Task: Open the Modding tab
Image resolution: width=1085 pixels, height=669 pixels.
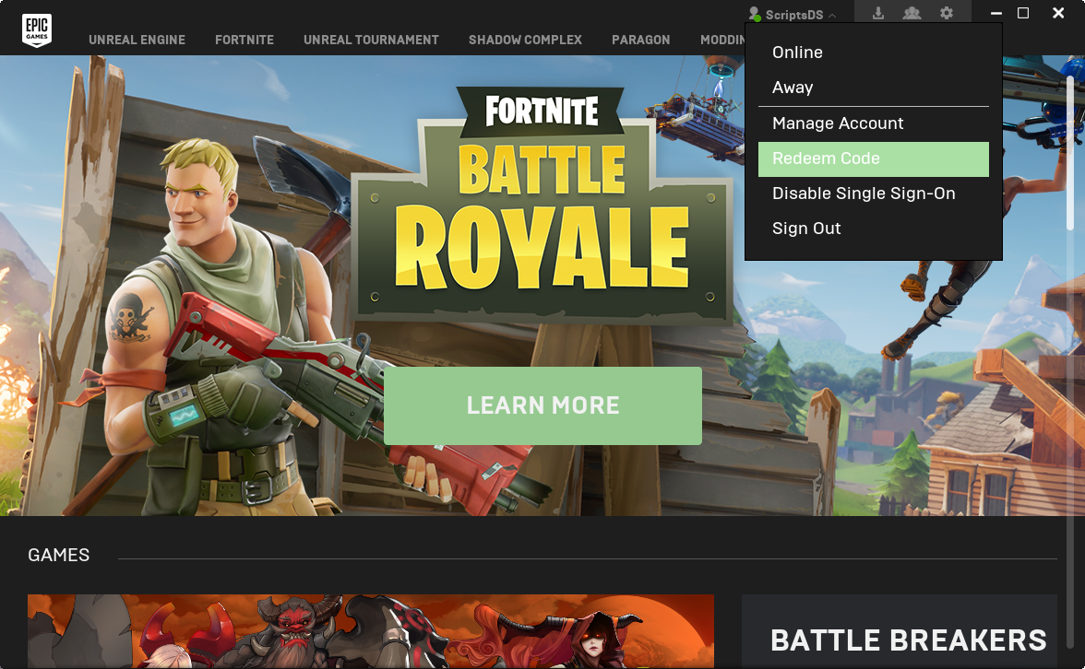Action: (x=722, y=41)
